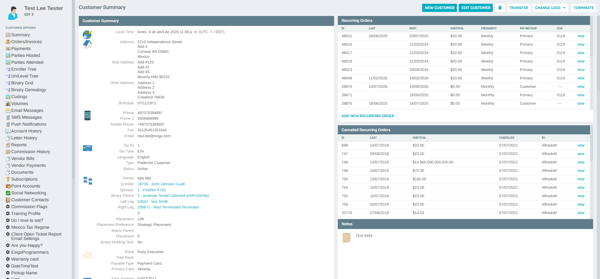Open left leg test Smith link
600x279 pixels.
[153, 202]
